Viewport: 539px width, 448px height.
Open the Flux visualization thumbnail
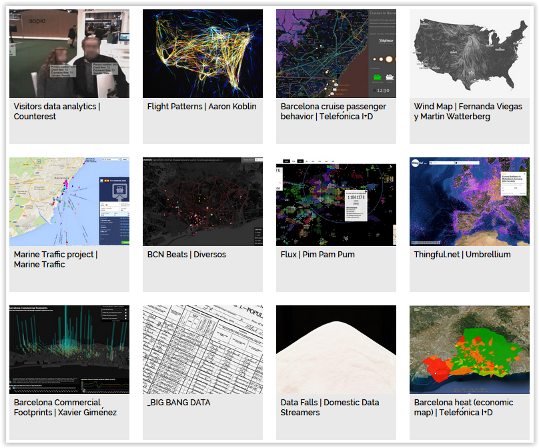point(336,201)
